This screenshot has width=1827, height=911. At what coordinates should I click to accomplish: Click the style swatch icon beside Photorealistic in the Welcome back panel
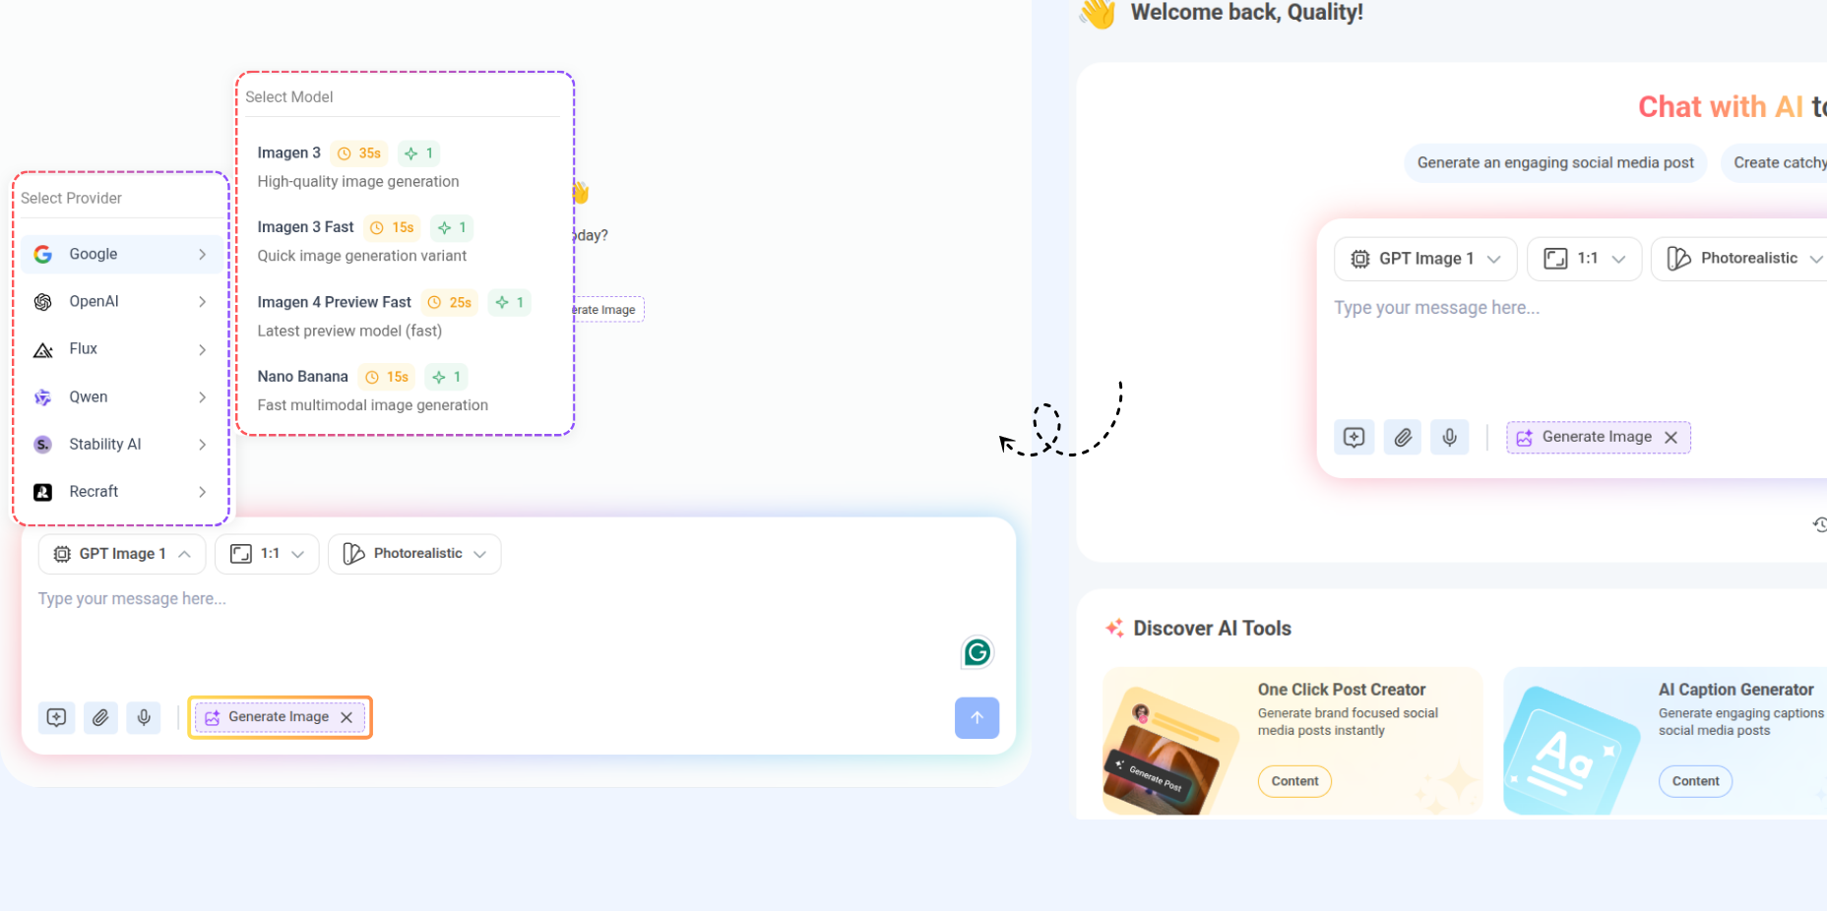[x=1678, y=259]
